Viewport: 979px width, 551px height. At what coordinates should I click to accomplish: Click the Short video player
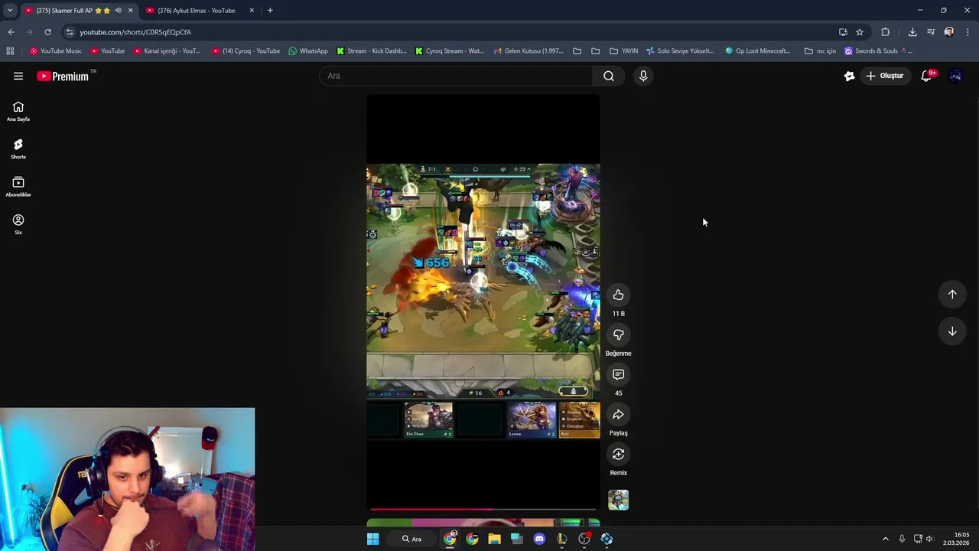(x=483, y=302)
